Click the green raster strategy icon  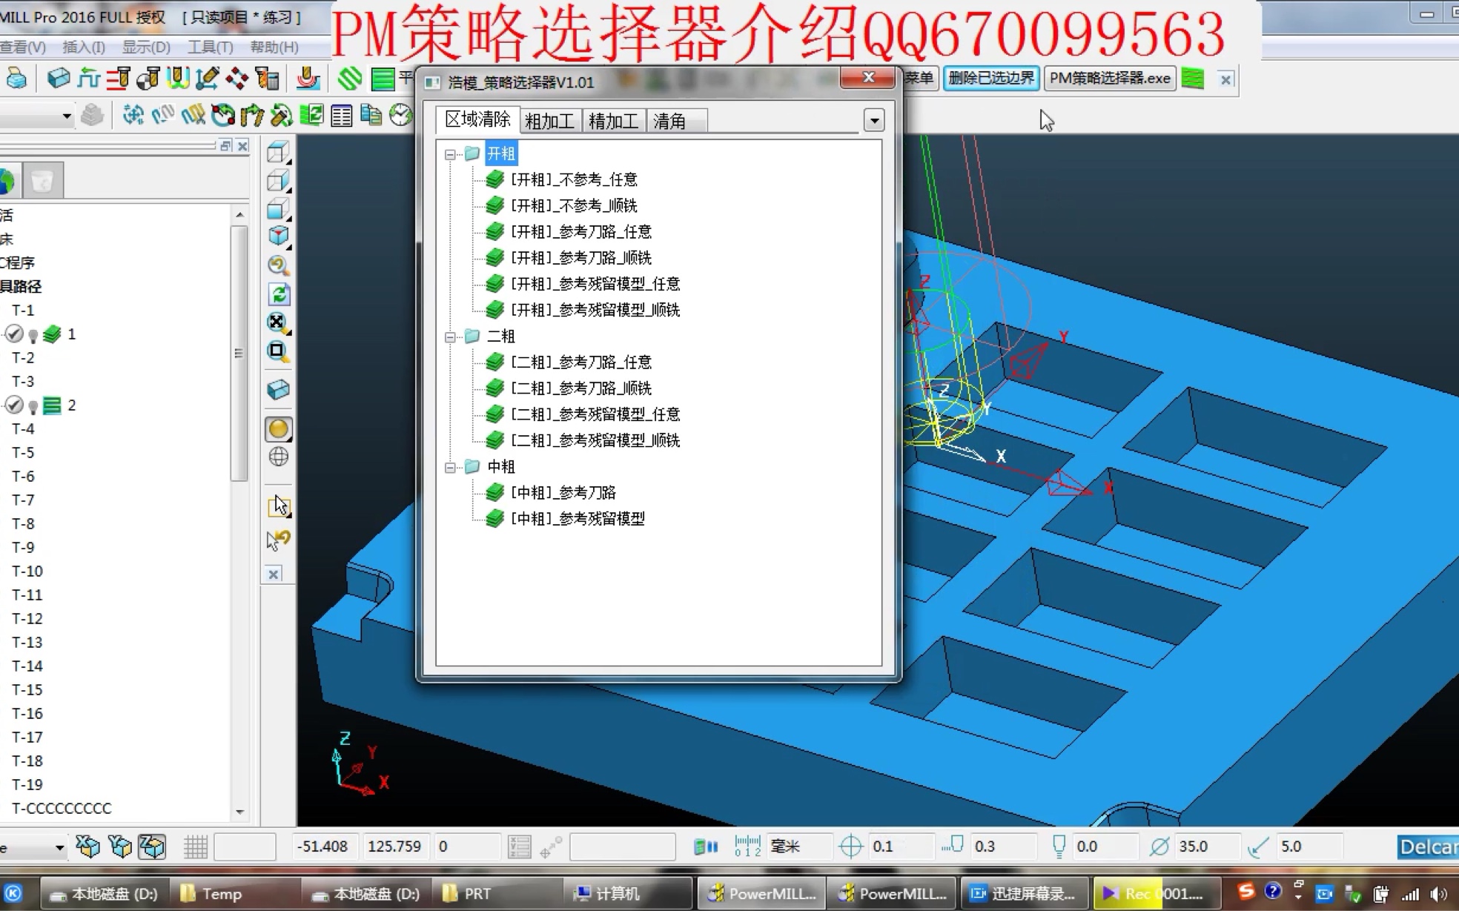(x=383, y=79)
